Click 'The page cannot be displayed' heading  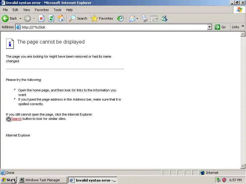click(x=51, y=42)
